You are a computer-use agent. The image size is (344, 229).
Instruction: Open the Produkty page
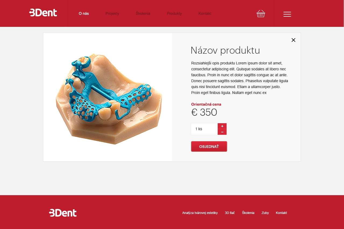174,13
